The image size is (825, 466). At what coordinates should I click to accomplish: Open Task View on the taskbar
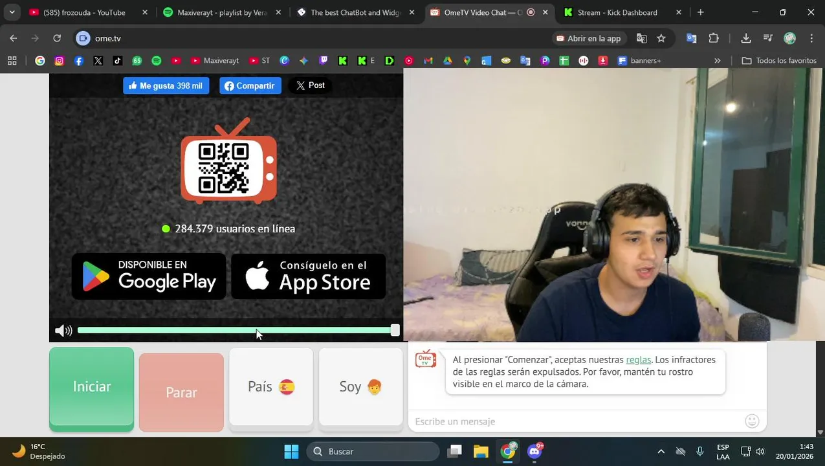(x=455, y=451)
